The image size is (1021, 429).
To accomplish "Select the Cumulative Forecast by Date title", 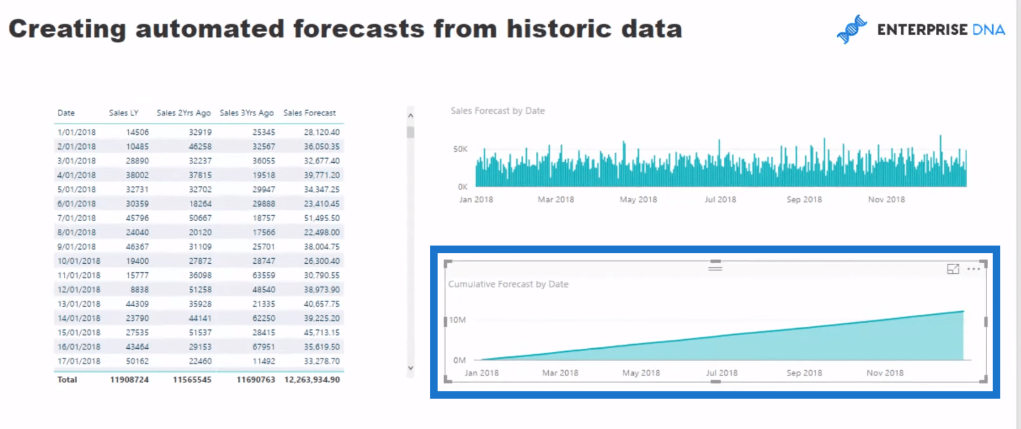I will click(x=508, y=284).
